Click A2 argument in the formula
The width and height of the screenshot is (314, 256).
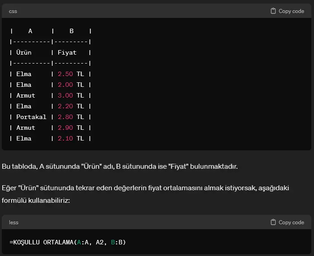[x=100, y=243]
